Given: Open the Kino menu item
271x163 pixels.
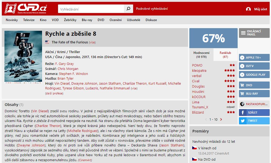Looking at the screenshot, I should [43, 20].
